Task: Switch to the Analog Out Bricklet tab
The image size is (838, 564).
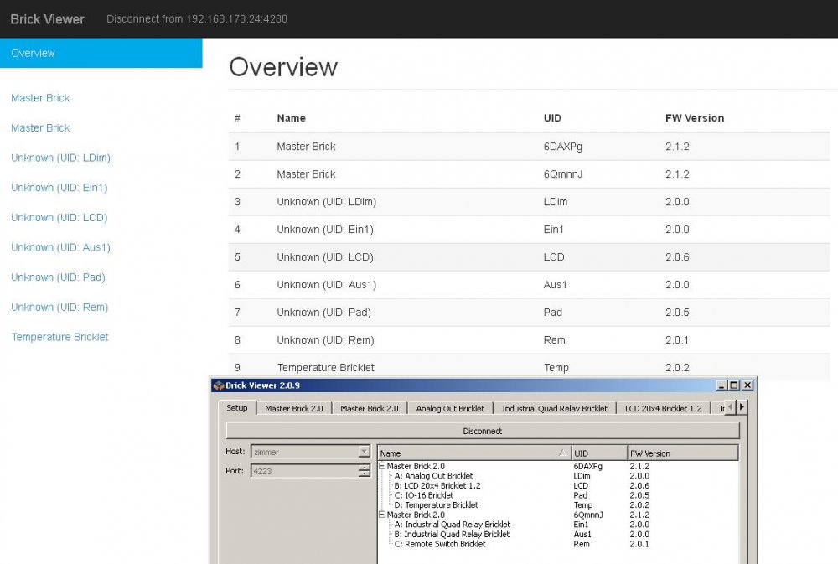Action: (x=450, y=408)
